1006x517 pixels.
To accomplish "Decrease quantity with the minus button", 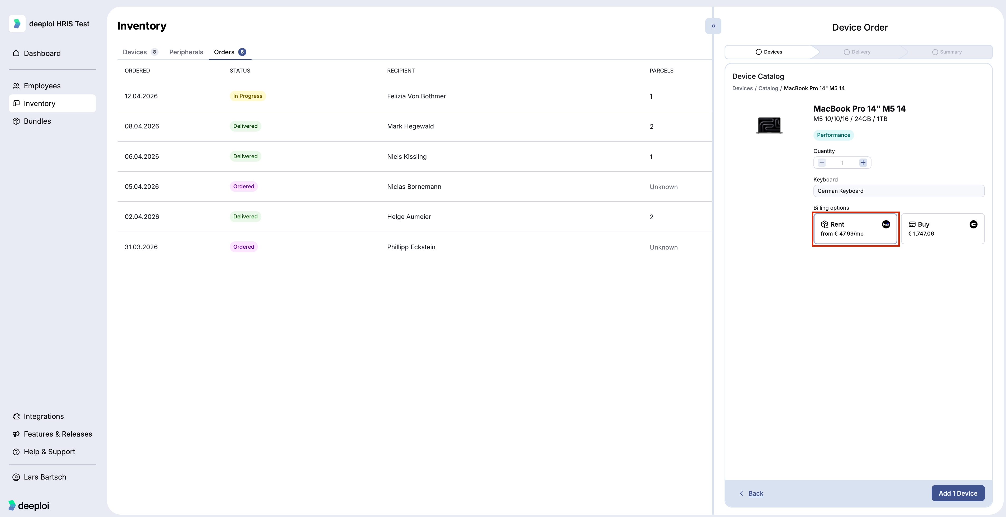I will coord(822,162).
